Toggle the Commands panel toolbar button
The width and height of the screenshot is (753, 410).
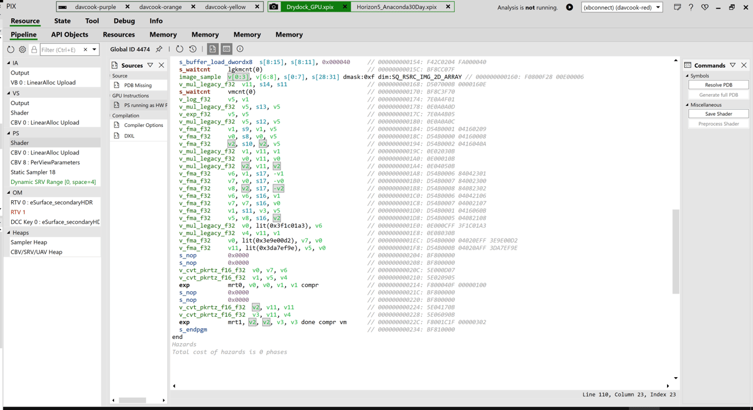pyautogui.click(x=226, y=49)
